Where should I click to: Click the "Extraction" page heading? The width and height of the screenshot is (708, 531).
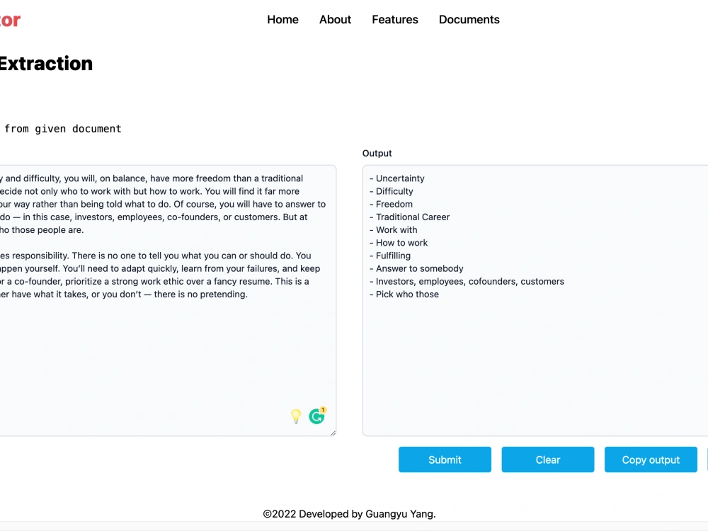click(x=47, y=64)
